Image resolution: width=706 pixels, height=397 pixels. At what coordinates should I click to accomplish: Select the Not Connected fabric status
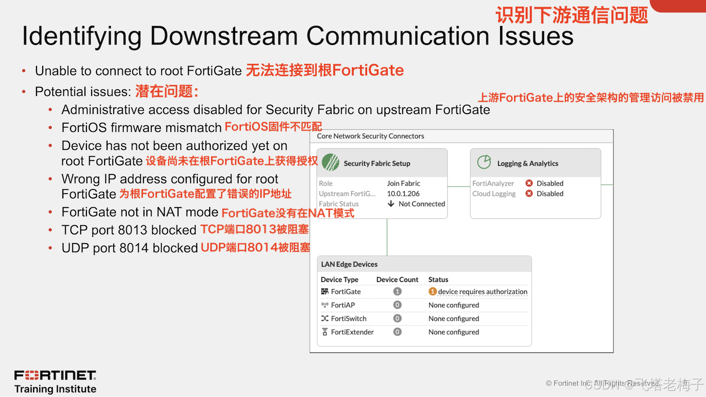(422, 204)
